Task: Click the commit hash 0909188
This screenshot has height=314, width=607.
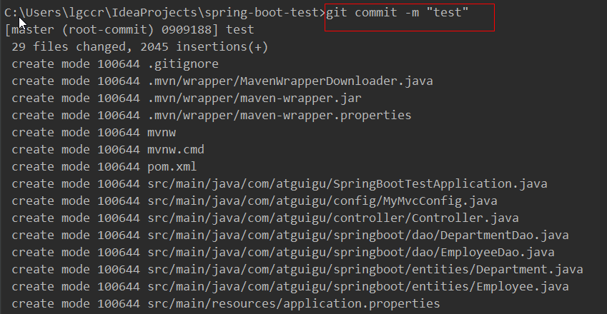Action: tap(197, 30)
